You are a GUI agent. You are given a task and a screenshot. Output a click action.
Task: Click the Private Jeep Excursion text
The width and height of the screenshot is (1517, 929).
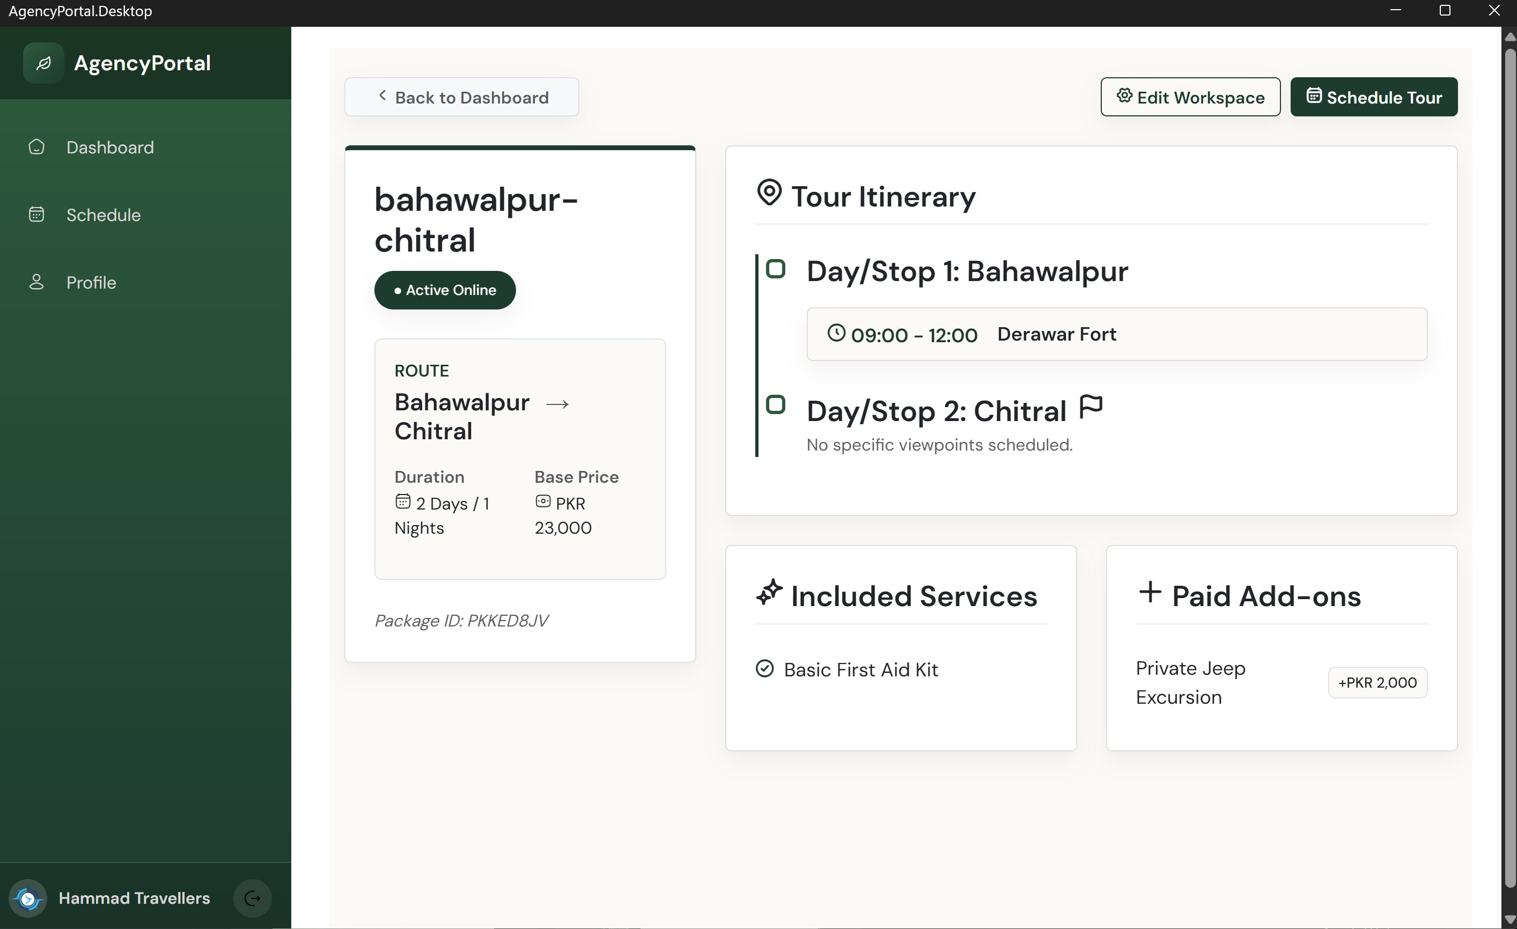coord(1190,683)
